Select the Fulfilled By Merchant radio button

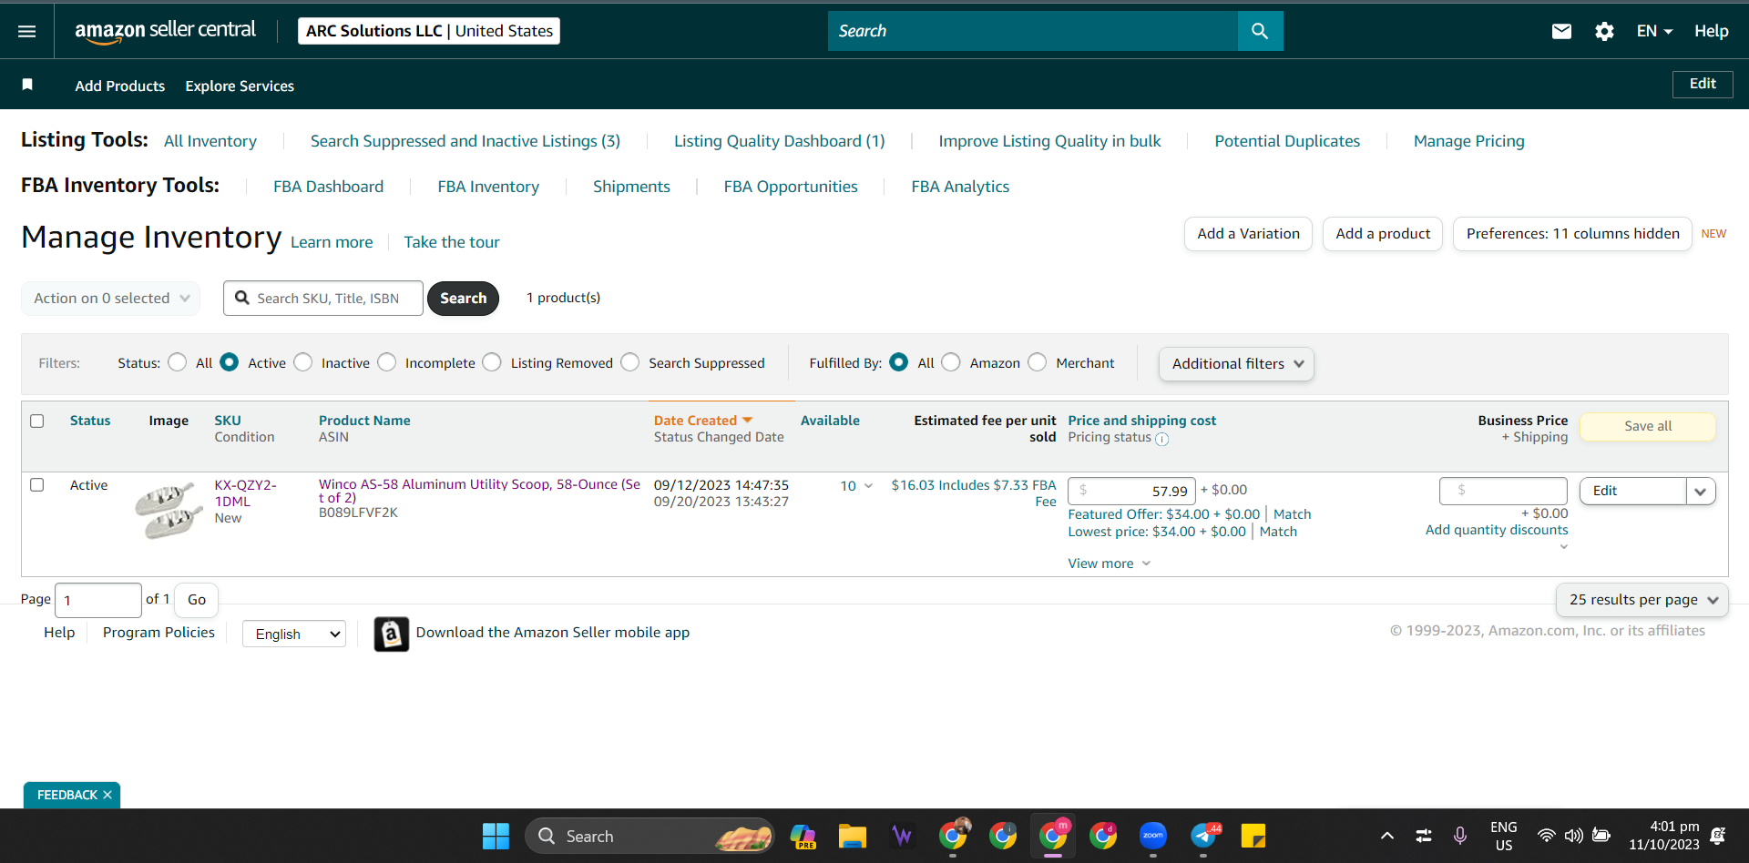coord(1038,362)
